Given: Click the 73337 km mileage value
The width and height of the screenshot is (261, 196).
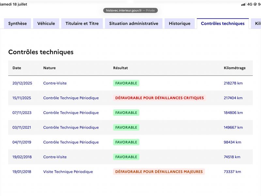Looking at the screenshot, I should point(232,172).
